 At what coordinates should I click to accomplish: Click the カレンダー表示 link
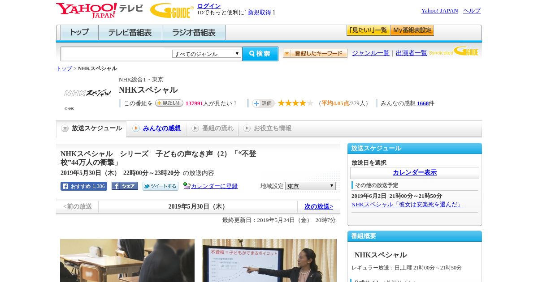(415, 173)
